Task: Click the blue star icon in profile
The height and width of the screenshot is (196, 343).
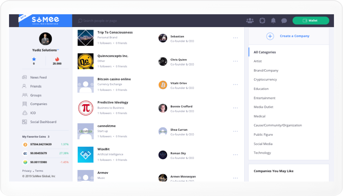Action: point(34,59)
